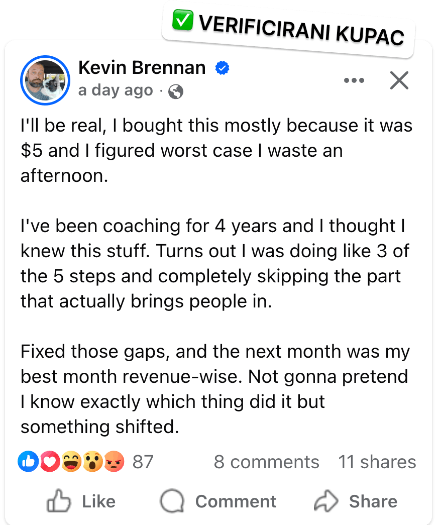
Task: View the 87 reactions count
Action: (143, 462)
